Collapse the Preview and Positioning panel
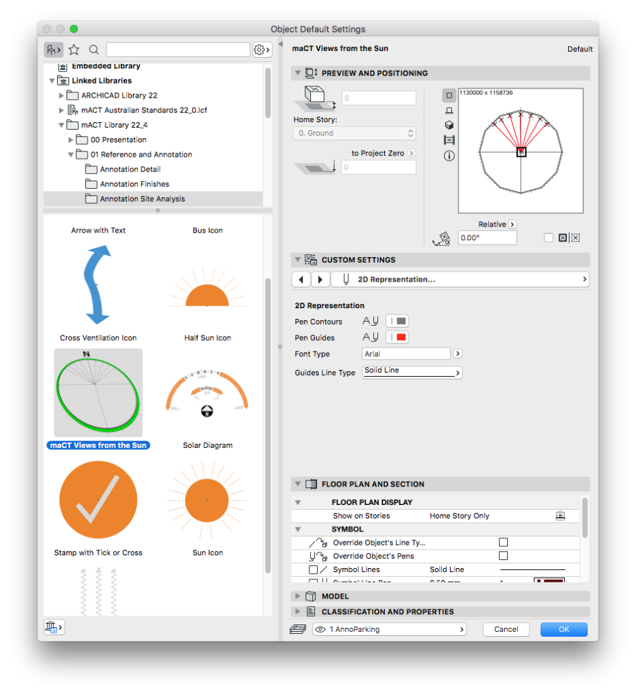Image resolution: width=636 pixels, height=695 pixels. pyautogui.click(x=298, y=73)
